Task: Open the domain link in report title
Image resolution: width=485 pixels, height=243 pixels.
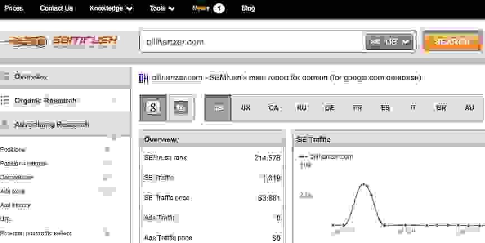Action: pyautogui.click(x=177, y=77)
